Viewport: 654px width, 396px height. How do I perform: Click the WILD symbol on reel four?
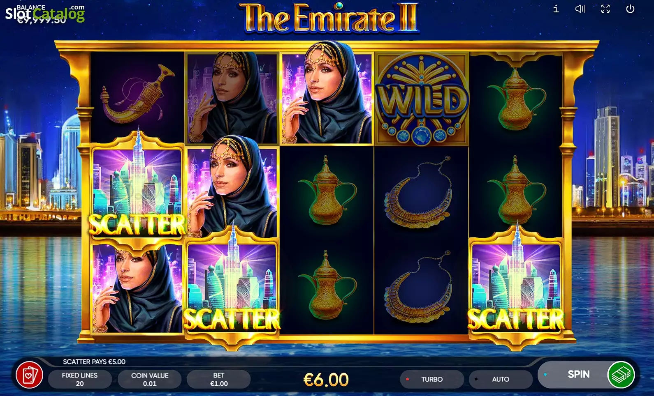[422, 99]
